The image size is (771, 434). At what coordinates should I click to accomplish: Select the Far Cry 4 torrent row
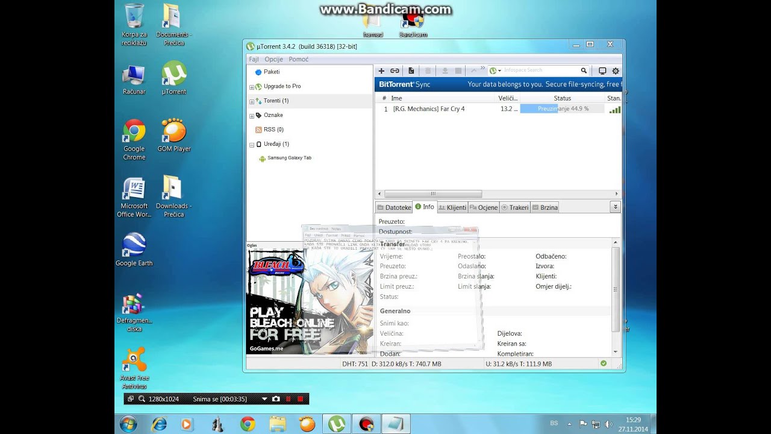tap(498, 109)
